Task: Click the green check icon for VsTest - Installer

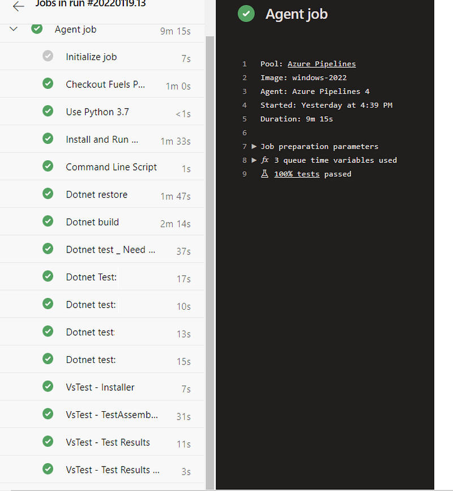Action: (48, 387)
